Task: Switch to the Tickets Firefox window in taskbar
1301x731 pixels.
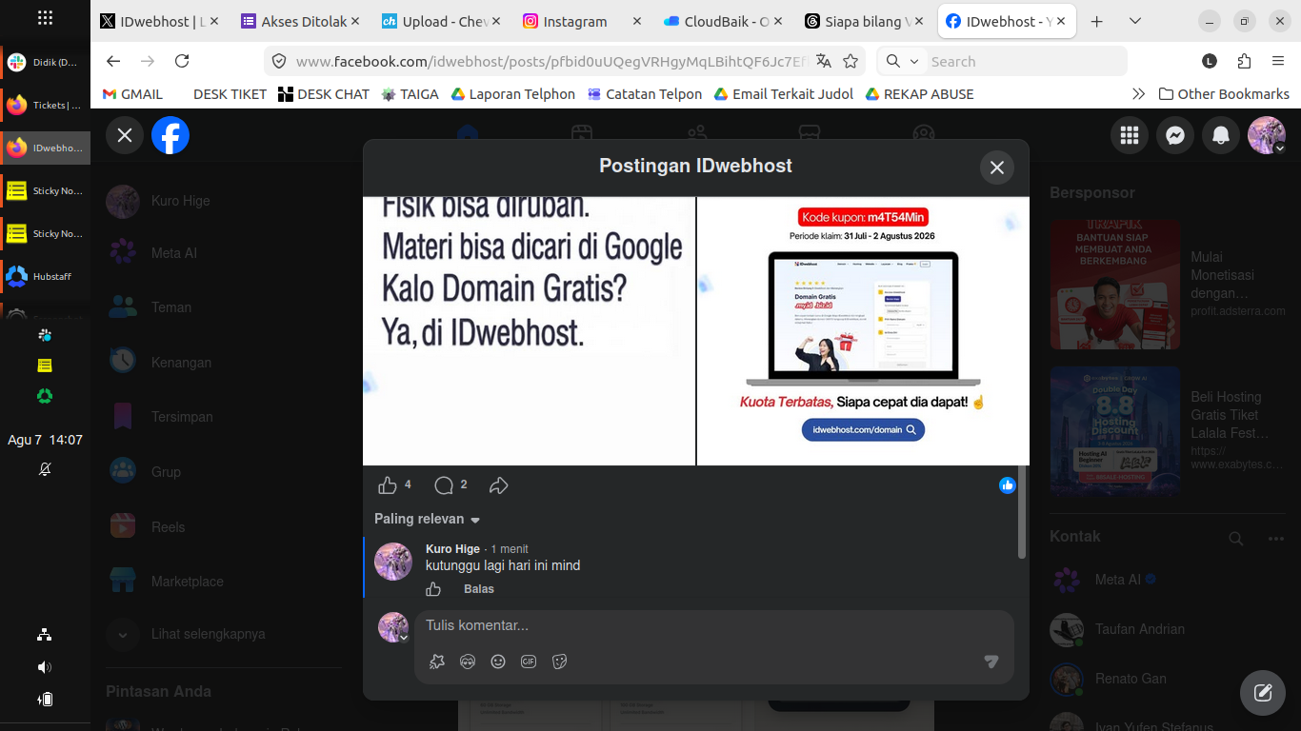Action: tap(46, 105)
